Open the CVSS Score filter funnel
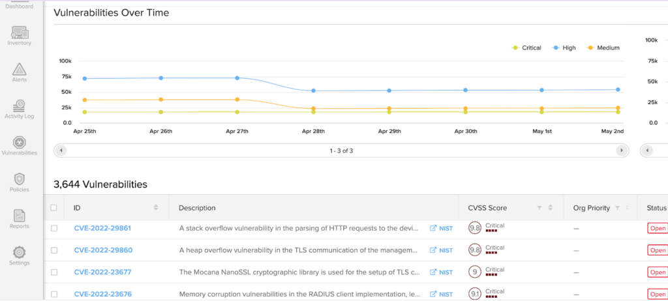Screen dimensions: 668x301 539,208
